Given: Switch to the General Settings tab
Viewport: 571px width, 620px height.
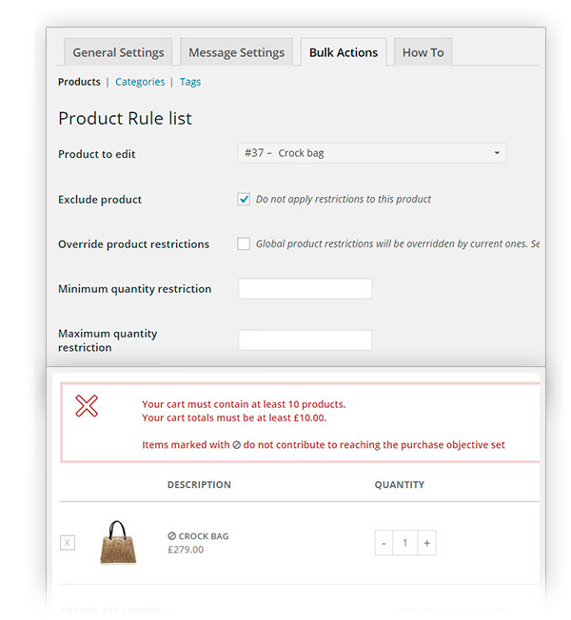Looking at the screenshot, I should pyautogui.click(x=118, y=52).
